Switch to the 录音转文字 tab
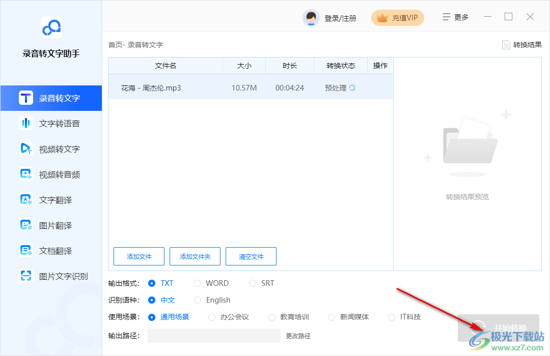Viewport: 550px width, 356px height. click(51, 98)
